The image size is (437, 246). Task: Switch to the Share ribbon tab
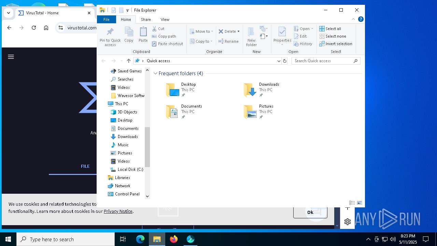(x=146, y=19)
